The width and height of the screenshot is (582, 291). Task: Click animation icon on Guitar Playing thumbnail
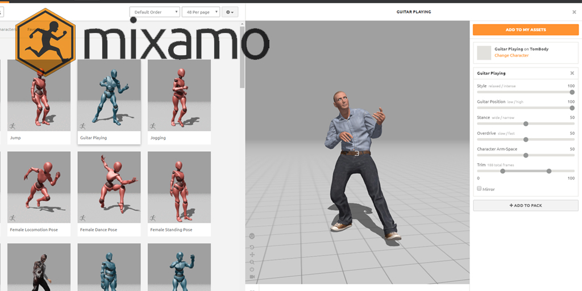click(83, 126)
